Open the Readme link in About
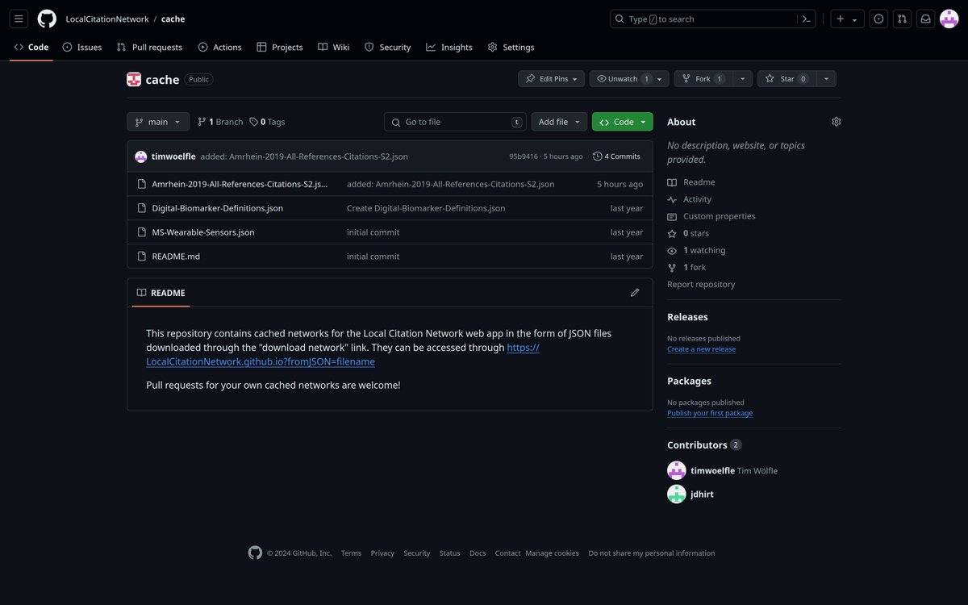The image size is (968, 605). coord(691,182)
